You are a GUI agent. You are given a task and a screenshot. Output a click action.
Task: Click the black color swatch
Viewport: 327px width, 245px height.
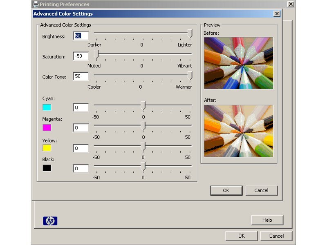[x=47, y=168]
